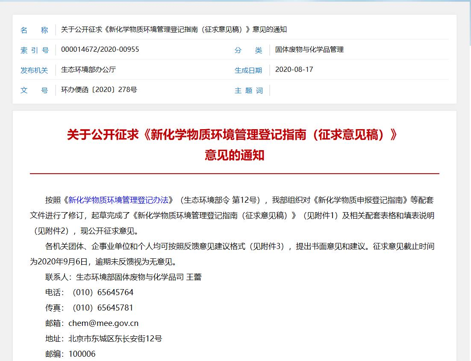The height and width of the screenshot is (361, 471).
Task: Select the document number 环办便函〔2020〕278号
Action: pyautogui.click(x=98, y=90)
